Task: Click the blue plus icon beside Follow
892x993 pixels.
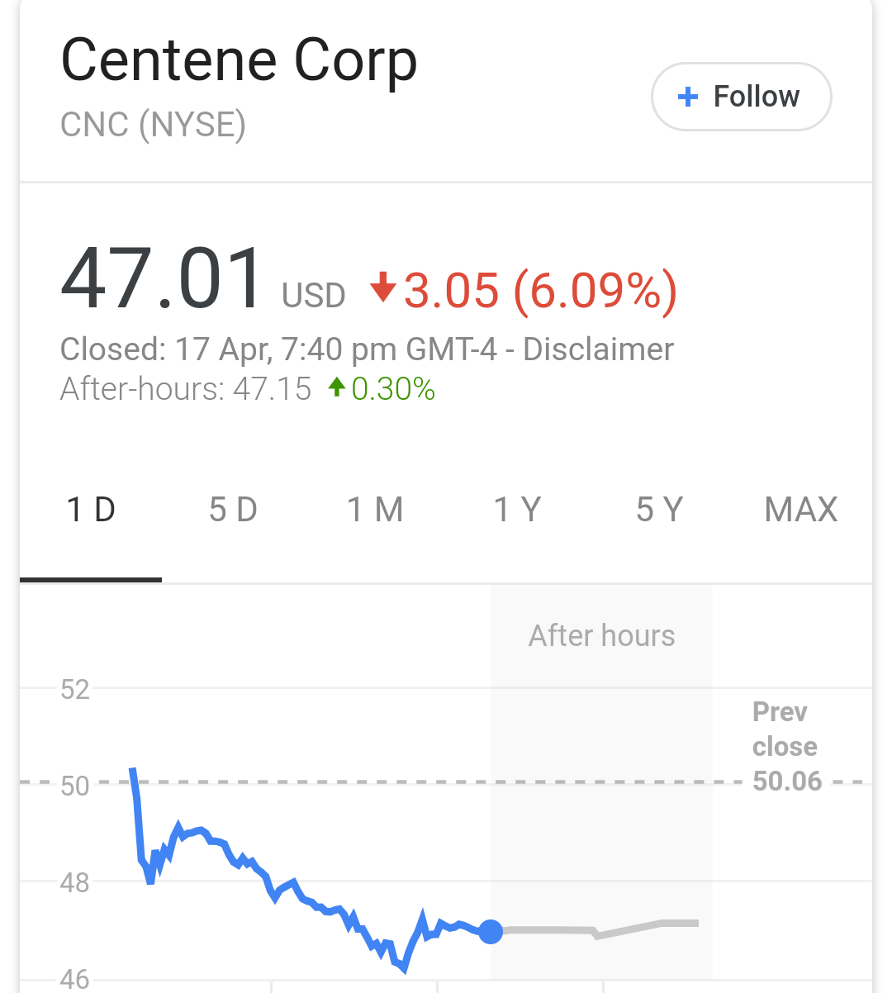Action: click(x=687, y=97)
